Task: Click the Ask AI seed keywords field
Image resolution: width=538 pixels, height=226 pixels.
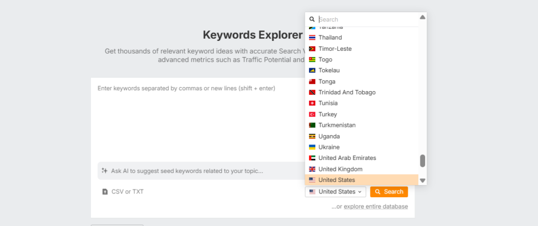Action: tap(201, 170)
